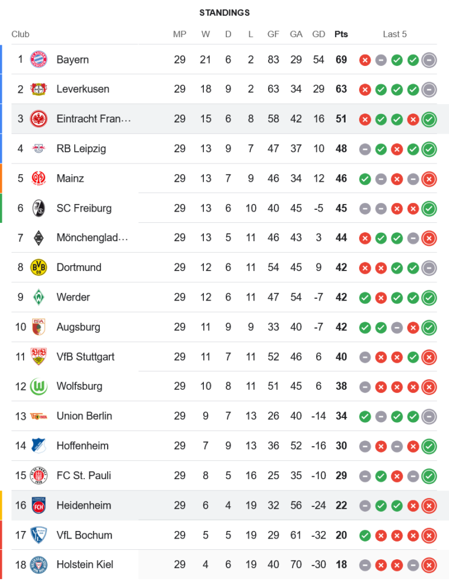
Task: Select the Wolfsburg green W logo
Action: point(38,386)
